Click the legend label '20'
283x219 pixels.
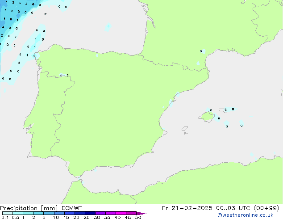point(76,217)
